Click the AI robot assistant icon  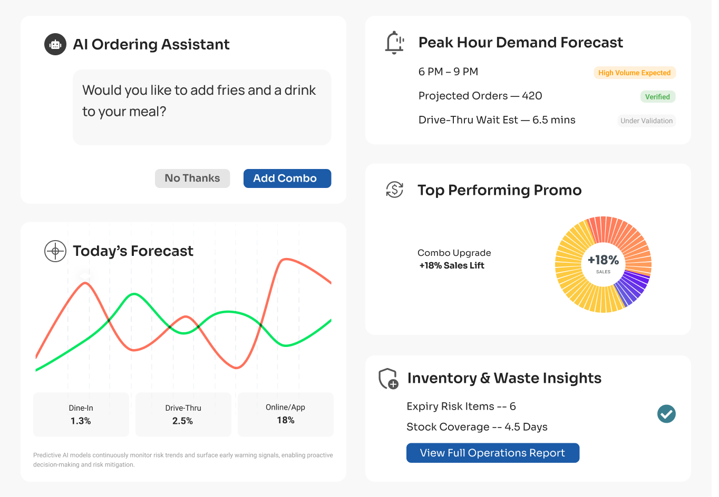55,44
